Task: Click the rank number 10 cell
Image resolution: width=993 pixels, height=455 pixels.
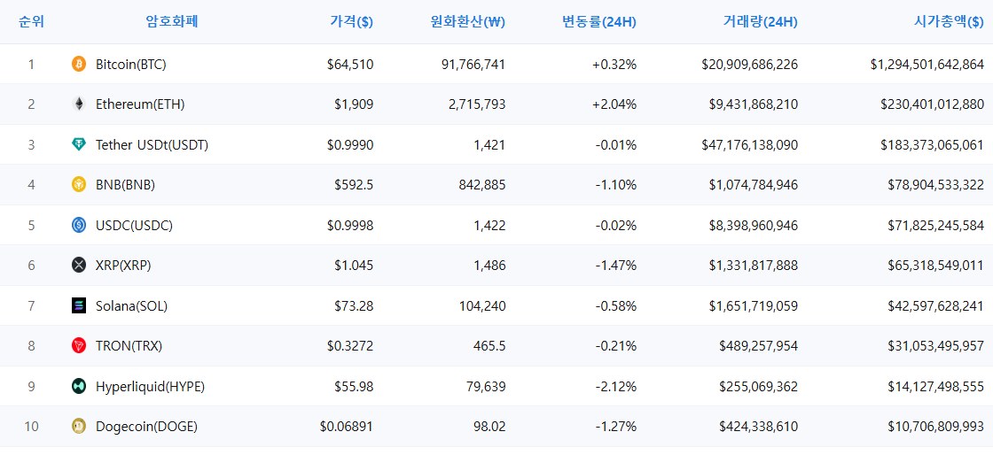Action: (x=32, y=427)
